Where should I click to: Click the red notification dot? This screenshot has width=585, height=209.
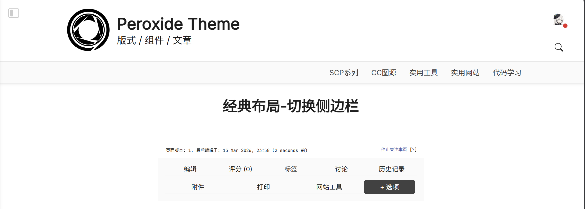tap(565, 26)
